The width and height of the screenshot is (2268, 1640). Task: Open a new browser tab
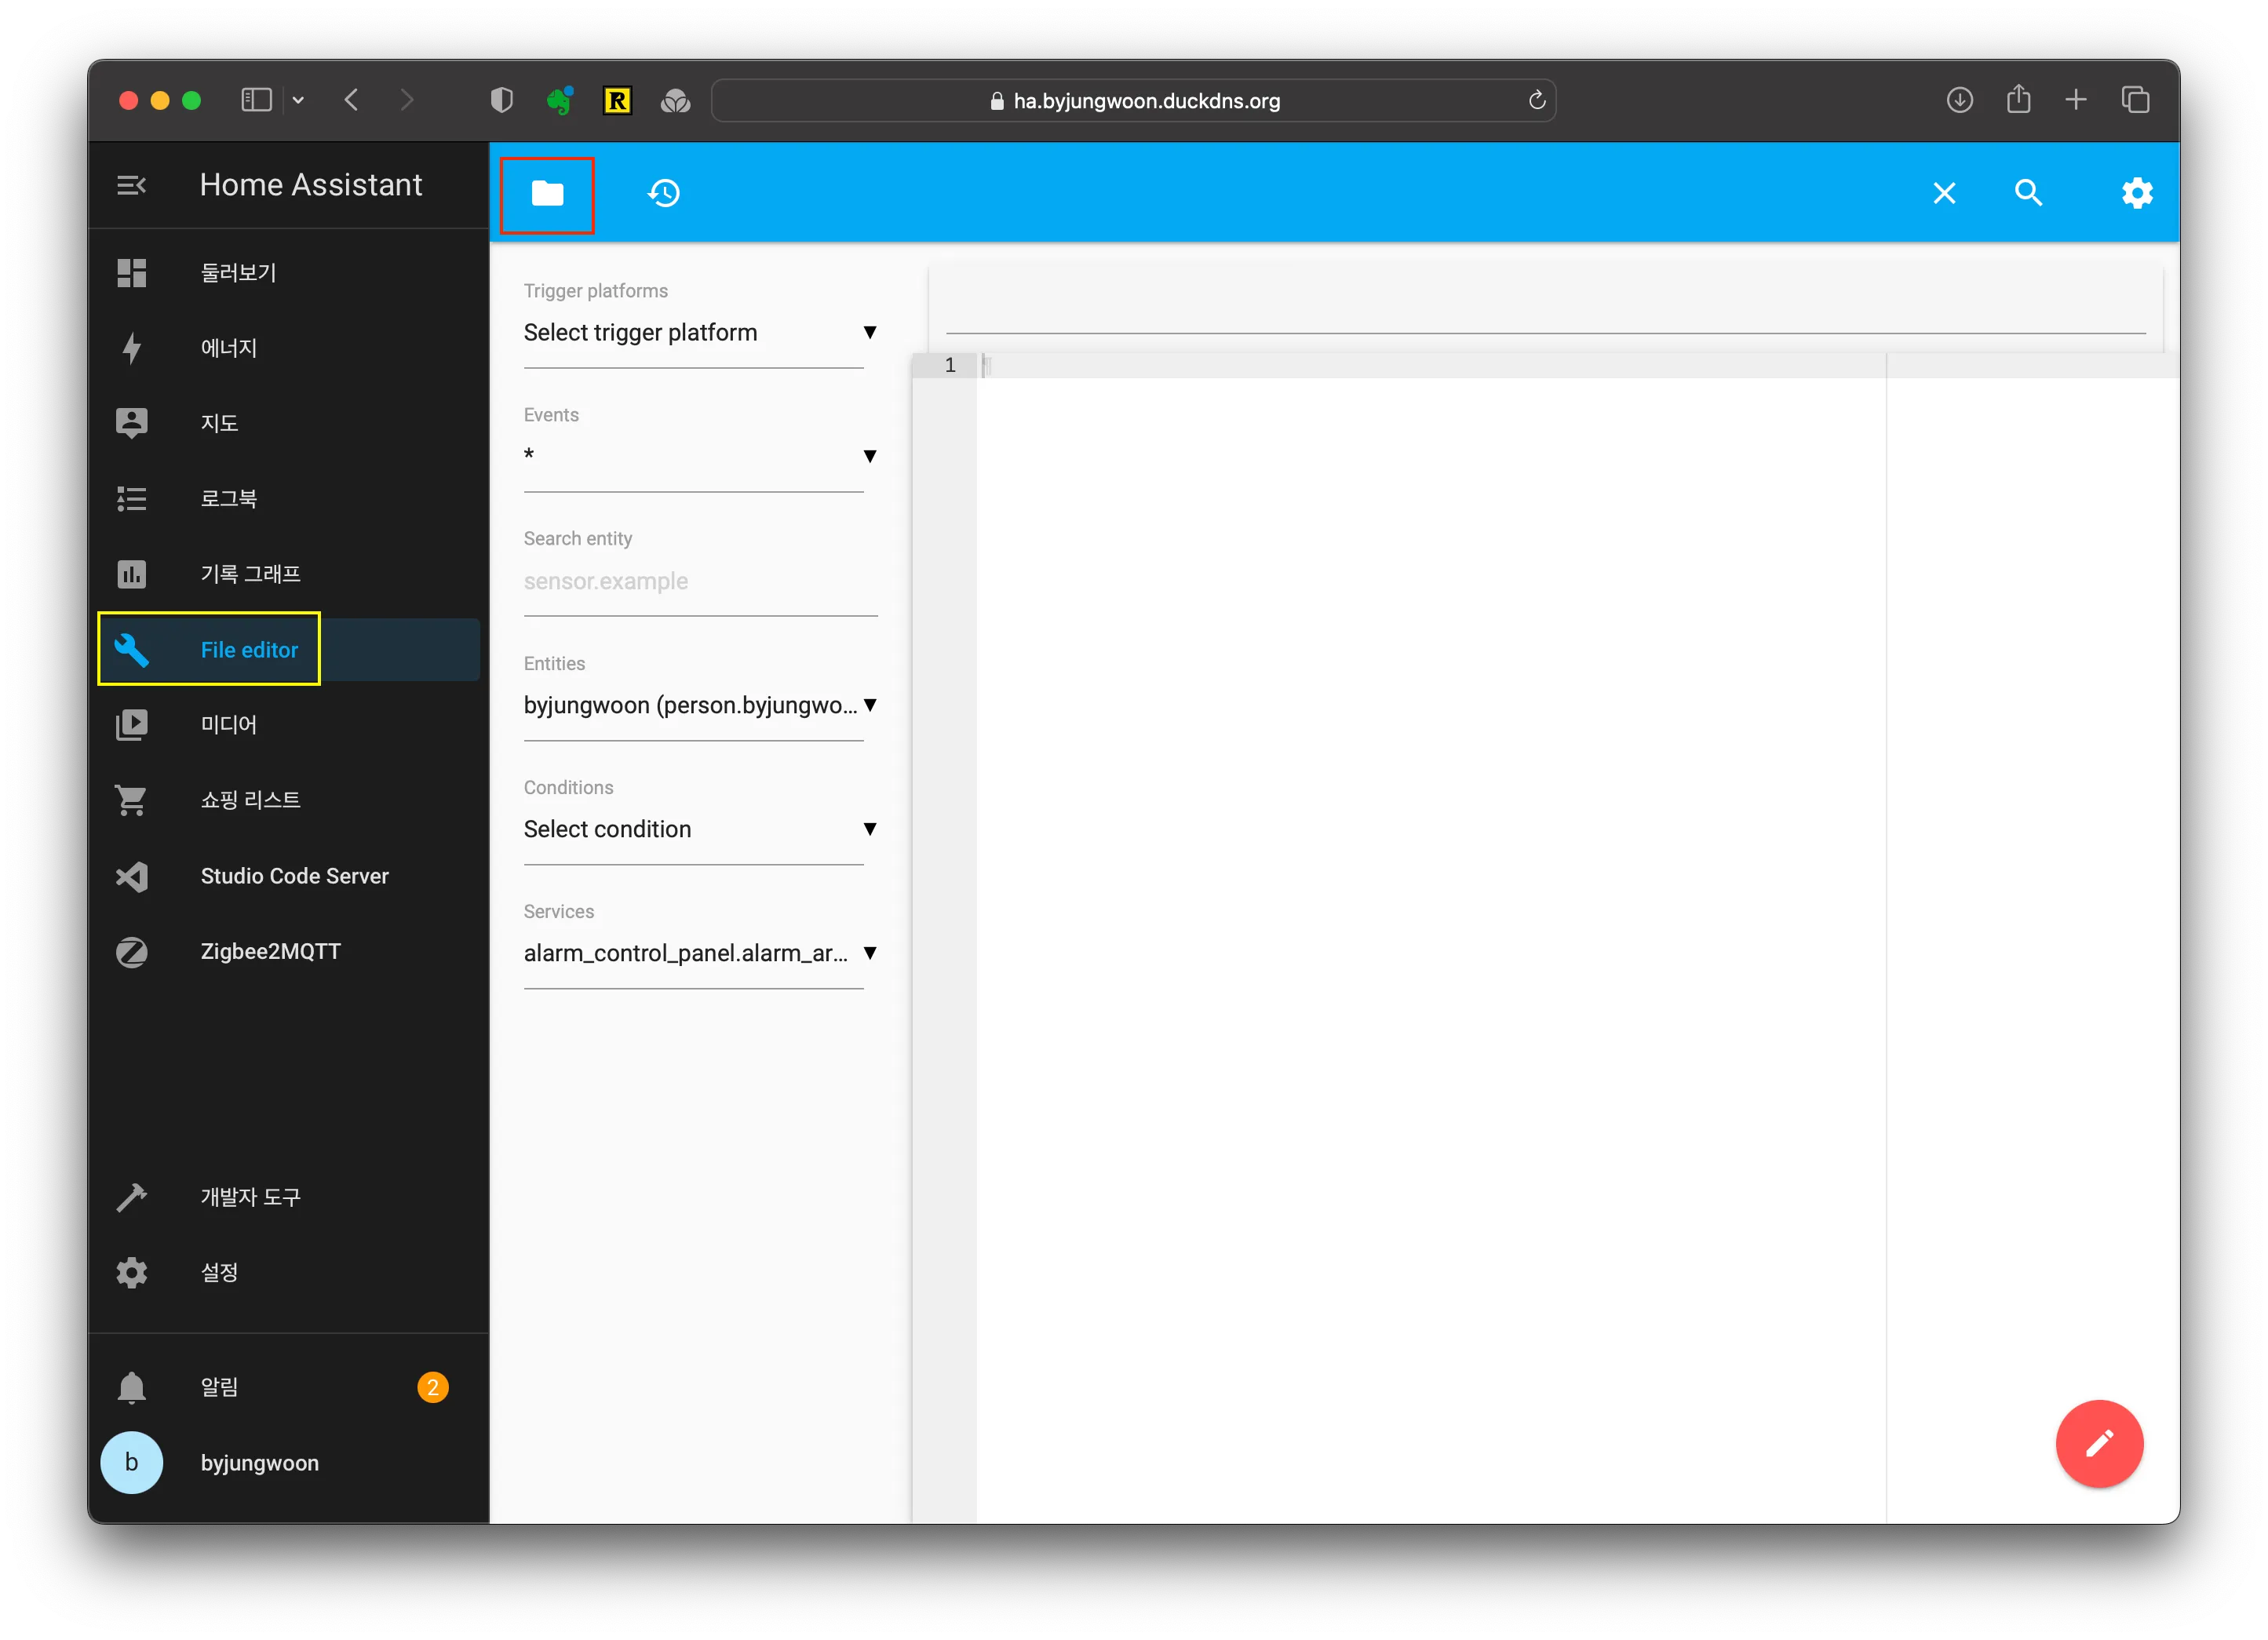pos(2076,100)
